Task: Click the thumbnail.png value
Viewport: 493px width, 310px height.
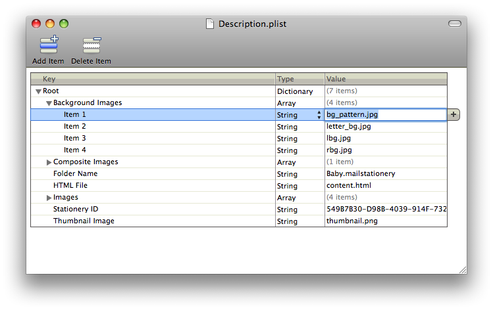Action: point(351,221)
